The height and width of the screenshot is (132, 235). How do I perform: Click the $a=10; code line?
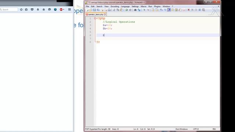(x=108, y=25)
